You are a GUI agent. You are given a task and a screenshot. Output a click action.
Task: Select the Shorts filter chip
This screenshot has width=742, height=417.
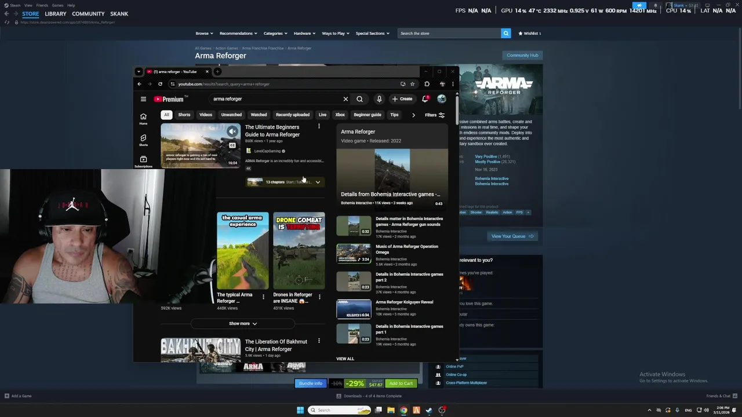pyautogui.click(x=184, y=115)
